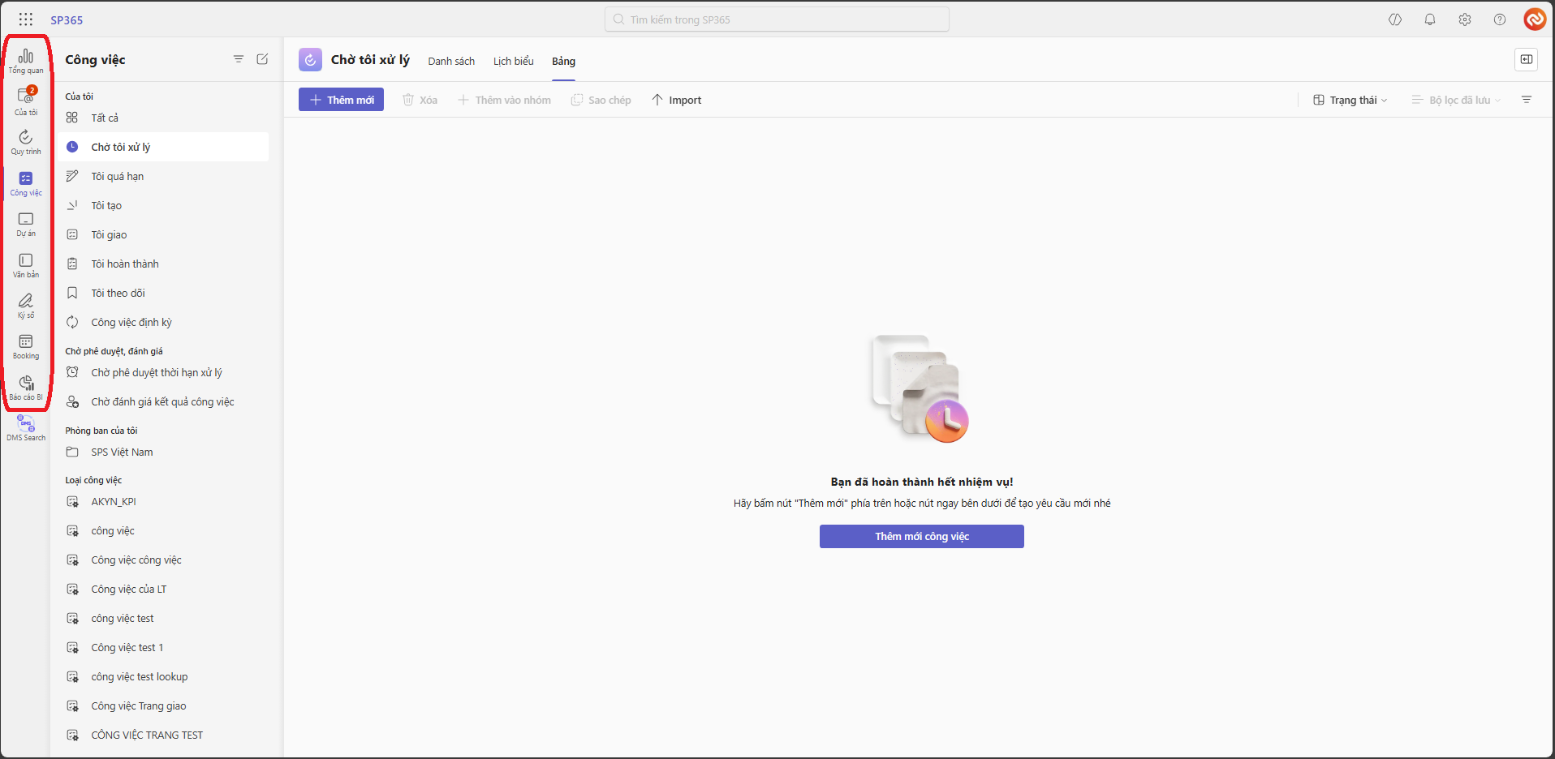Click the Thêm mới công việc button
Viewport: 1555px width, 759px height.
[x=921, y=536]
